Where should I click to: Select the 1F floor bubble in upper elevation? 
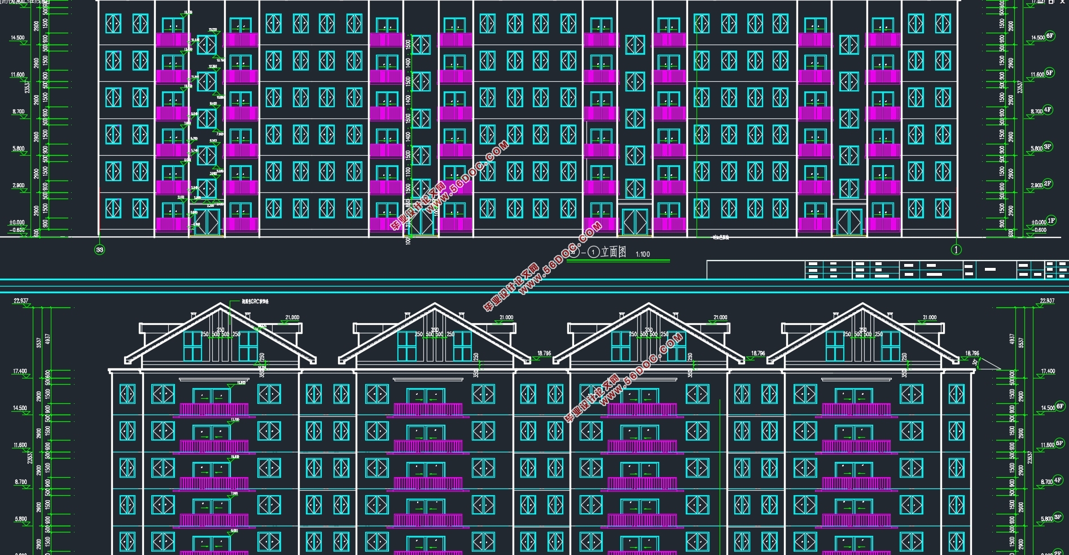pyautogui.click(x=1051, y=221)
